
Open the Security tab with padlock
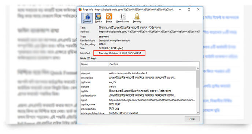137,18
